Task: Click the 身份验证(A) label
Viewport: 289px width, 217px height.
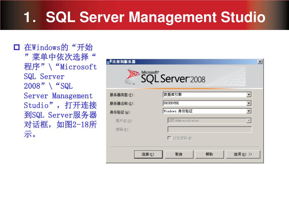Action: (120, 112)
